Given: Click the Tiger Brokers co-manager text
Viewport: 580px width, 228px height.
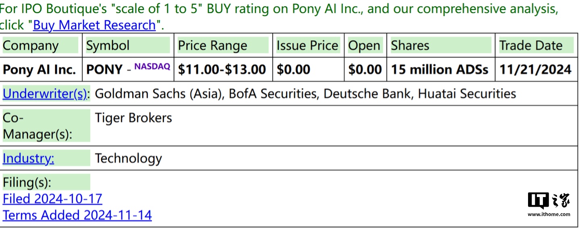Looking at the screenshot, I should click(133, 118).
